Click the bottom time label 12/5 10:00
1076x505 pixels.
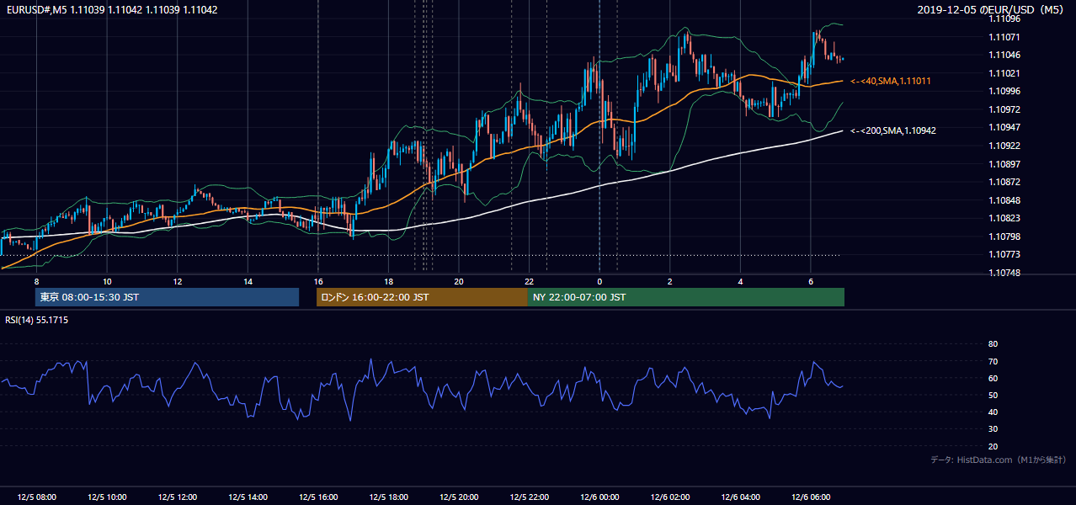click(107, 497)
